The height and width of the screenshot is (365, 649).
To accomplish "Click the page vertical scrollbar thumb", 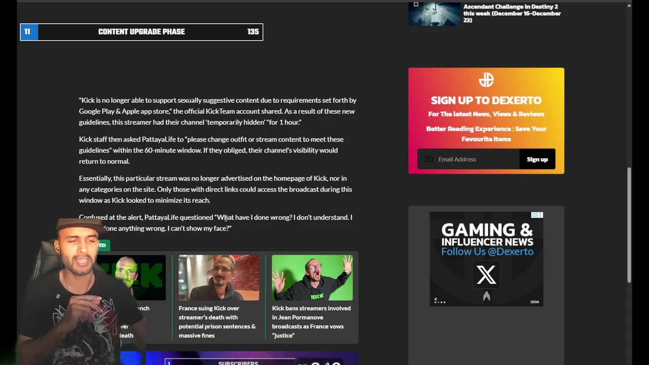I will point(629,225).
